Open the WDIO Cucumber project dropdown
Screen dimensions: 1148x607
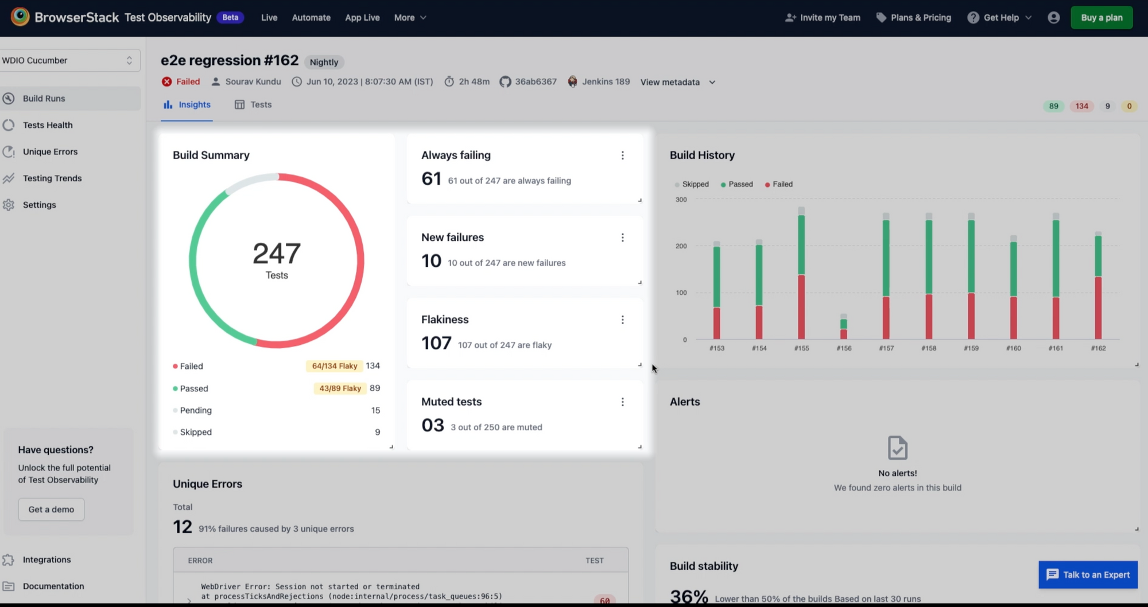pyautogui.click(x=69, y=60)
